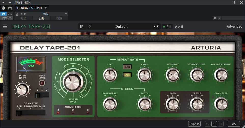Click the 3% CPU meter
Viewport: 245px width, 128px height.
(234, 124)
